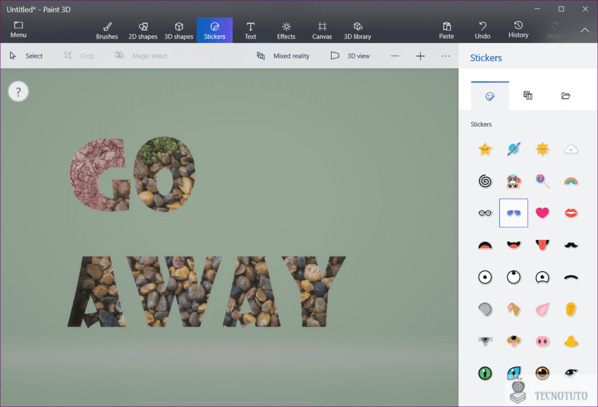Pick the yellow beak sticker
598x407 pixels.
tap(571, 341)
